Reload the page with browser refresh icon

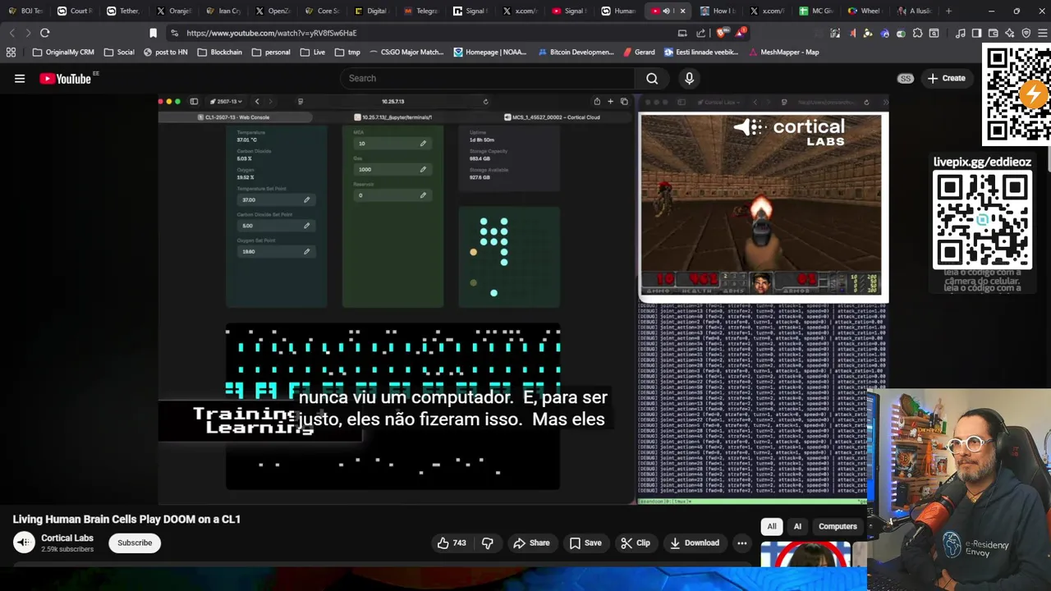[x=45, y=33]
